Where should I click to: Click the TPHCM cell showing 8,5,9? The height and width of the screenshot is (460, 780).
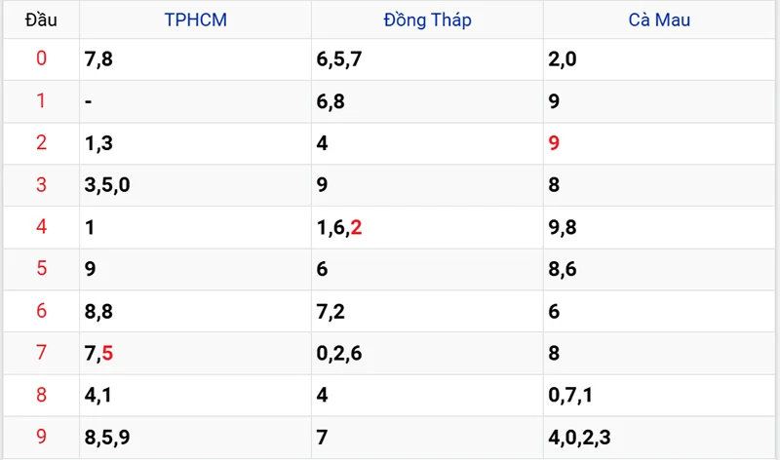[108, 438]
